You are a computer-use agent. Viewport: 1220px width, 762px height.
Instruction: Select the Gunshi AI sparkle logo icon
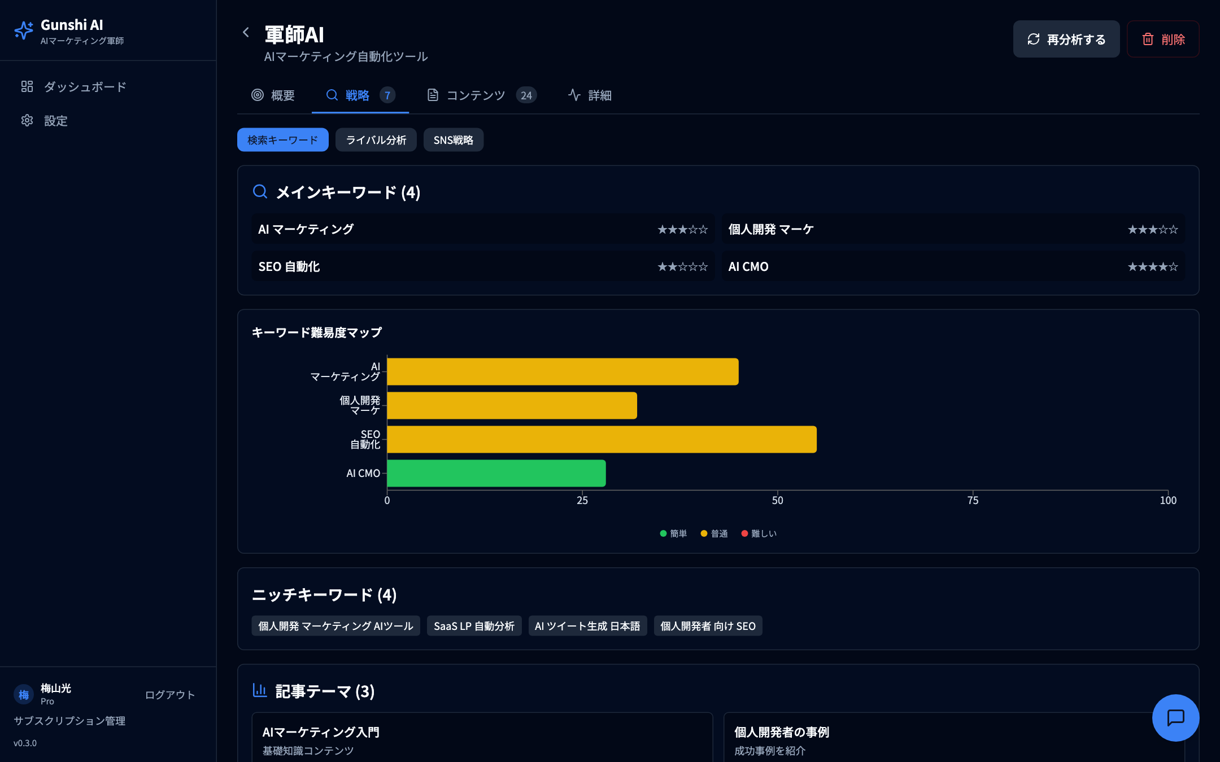pos(24,30)
